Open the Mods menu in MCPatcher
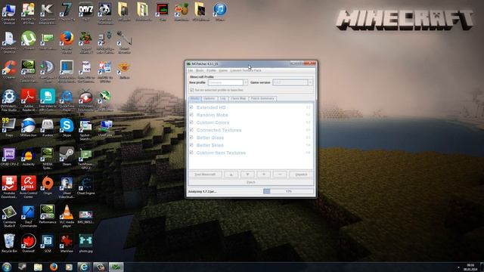Screen dimensions: 484x272 pyautogui.click(x=200, y=70)
